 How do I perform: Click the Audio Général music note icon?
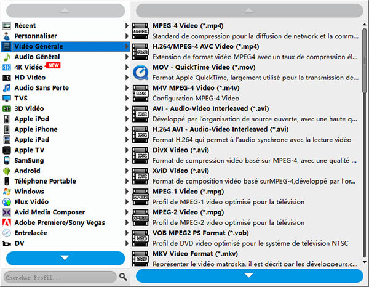(7, 57)
